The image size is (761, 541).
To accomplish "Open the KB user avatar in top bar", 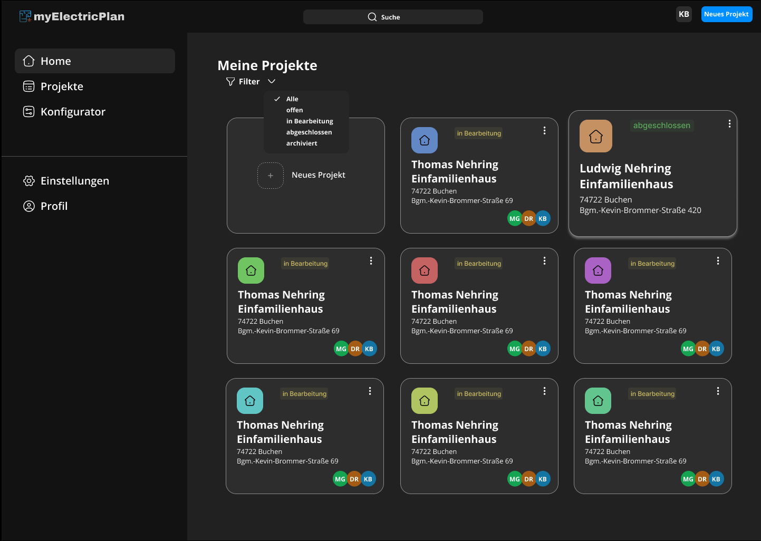I will [684, 14].
